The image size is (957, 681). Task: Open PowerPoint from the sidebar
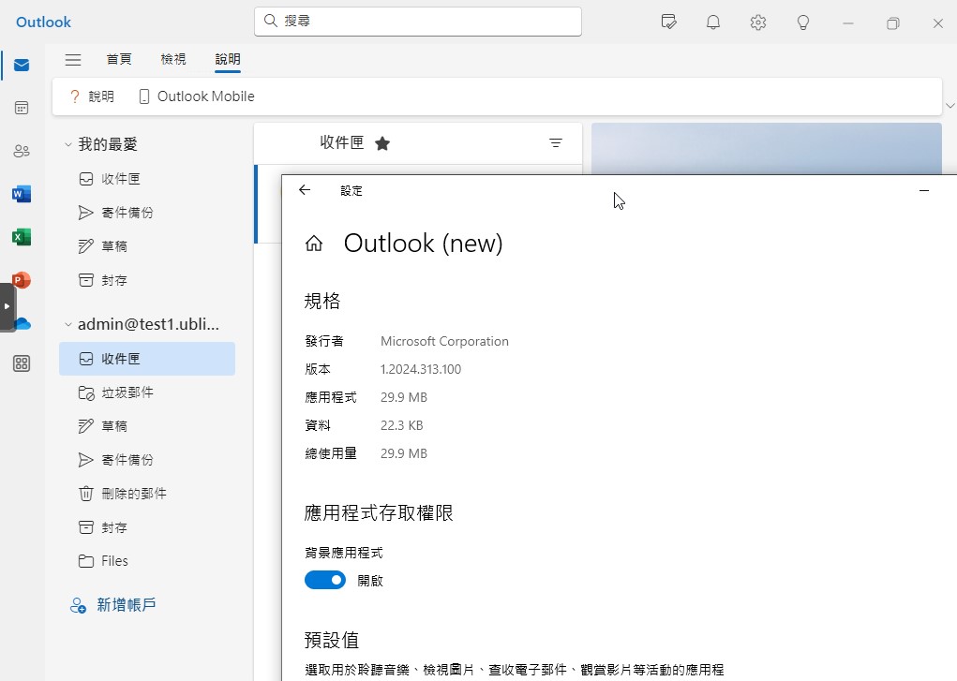[22, 280]
